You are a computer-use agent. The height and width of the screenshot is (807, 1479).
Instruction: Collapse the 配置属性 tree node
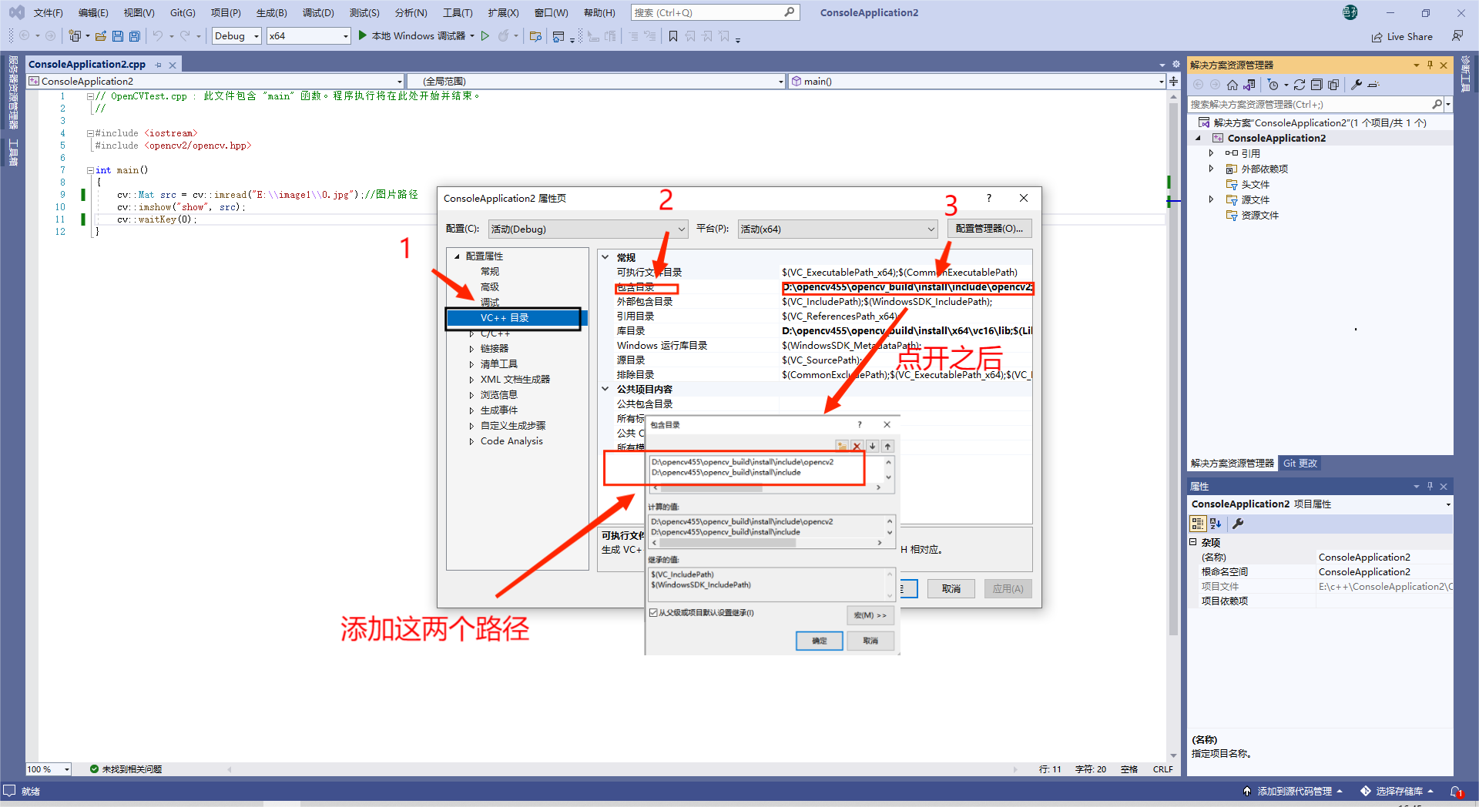tap(457, 256)
